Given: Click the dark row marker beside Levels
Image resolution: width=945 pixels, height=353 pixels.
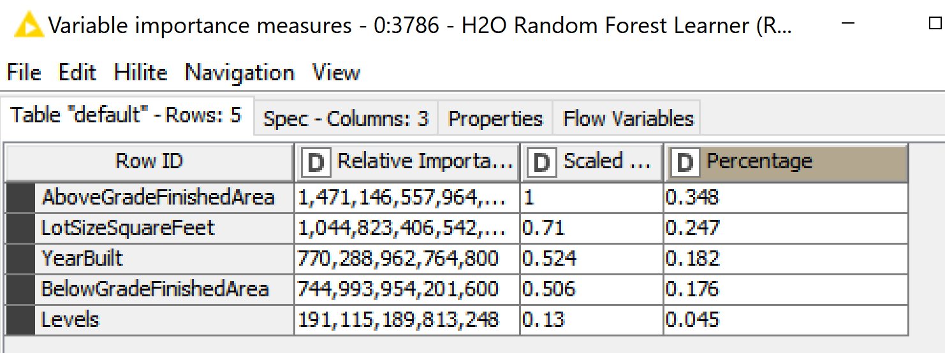Looking at the screenshot, I should [x=20, y=320].
